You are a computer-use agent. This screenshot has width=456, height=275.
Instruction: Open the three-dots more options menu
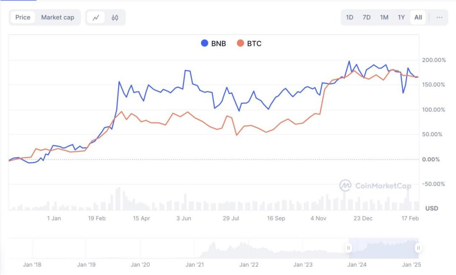439,17
